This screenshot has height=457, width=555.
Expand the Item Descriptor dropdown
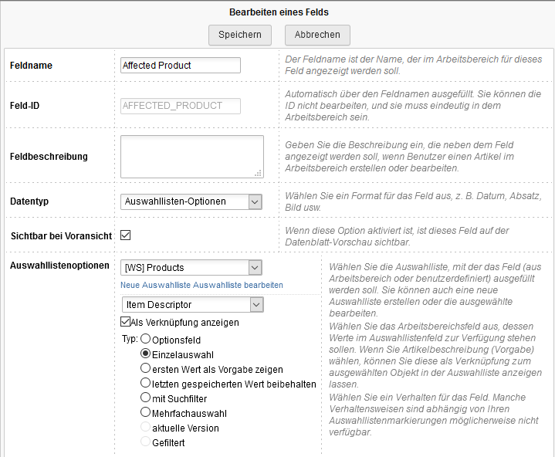tap(192, 305)
